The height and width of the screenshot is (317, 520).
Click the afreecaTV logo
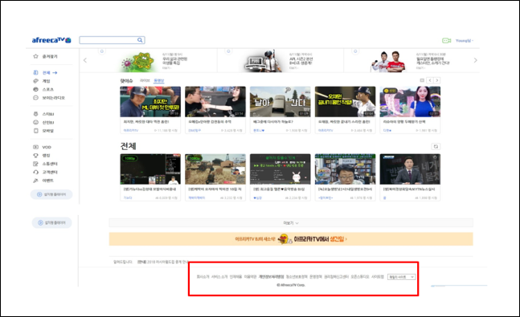51,40
